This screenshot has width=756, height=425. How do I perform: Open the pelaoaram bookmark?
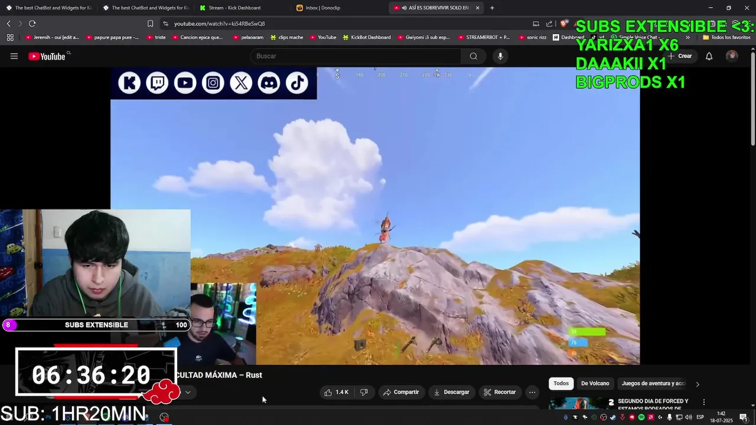[x=248, y=37]
